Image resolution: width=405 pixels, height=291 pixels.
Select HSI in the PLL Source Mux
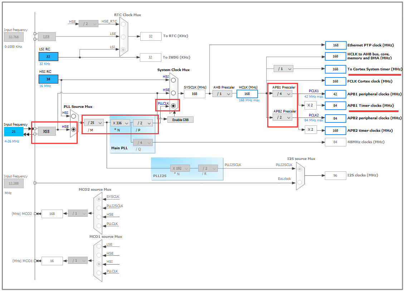tap(73, 116)
